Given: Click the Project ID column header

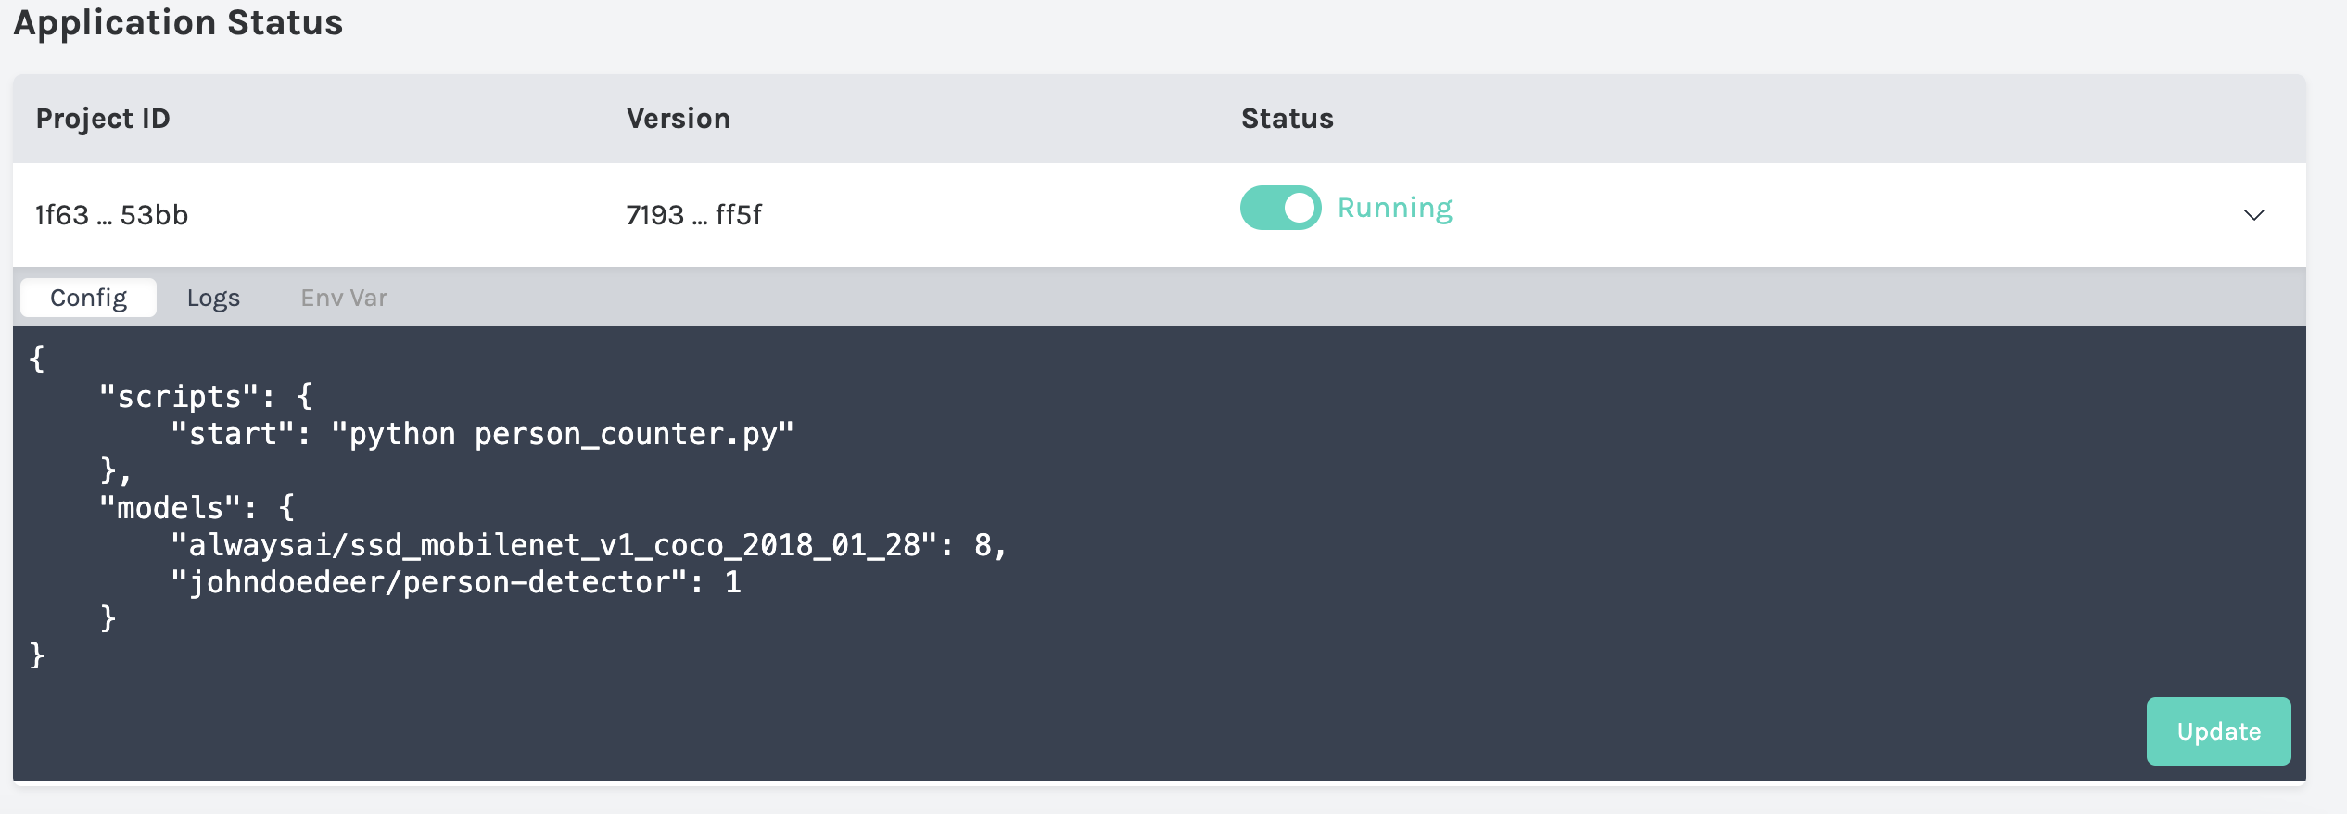Looking at the screenshot, I should (103, 119).
